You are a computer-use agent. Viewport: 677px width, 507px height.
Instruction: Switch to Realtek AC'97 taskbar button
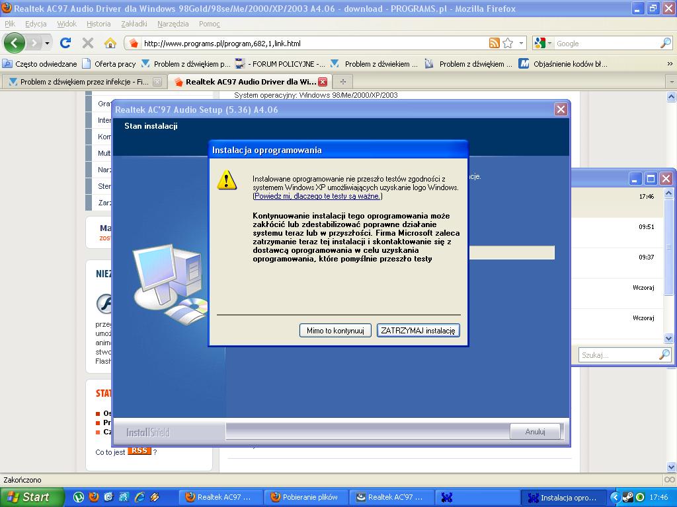[391, 497]
